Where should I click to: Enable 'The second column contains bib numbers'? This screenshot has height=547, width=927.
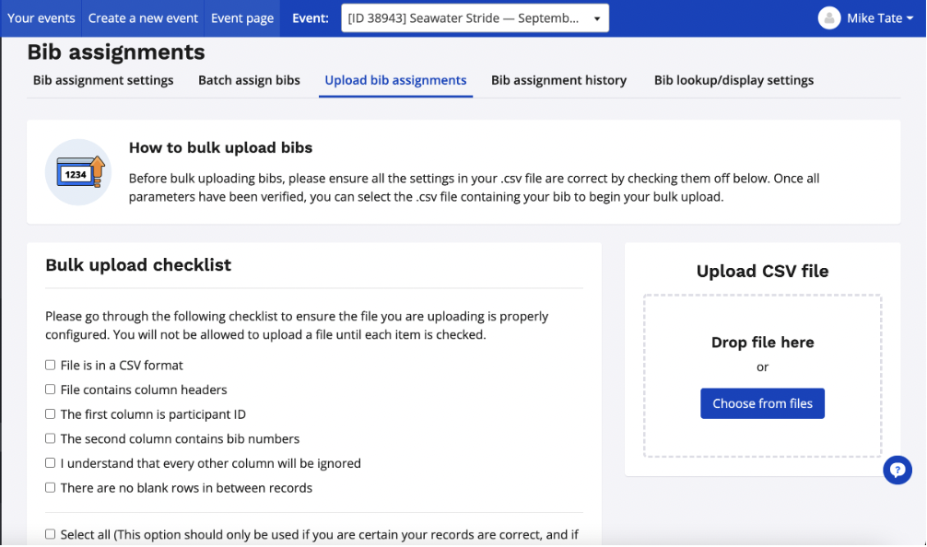tap(51, 439)
